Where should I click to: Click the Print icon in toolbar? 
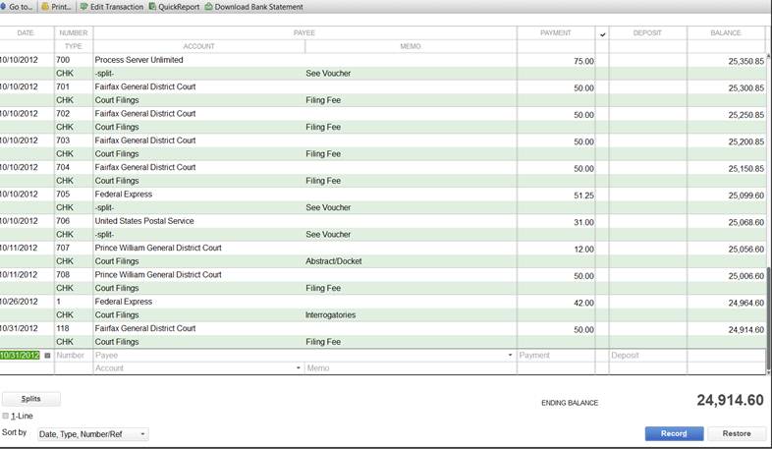[57, 7]
